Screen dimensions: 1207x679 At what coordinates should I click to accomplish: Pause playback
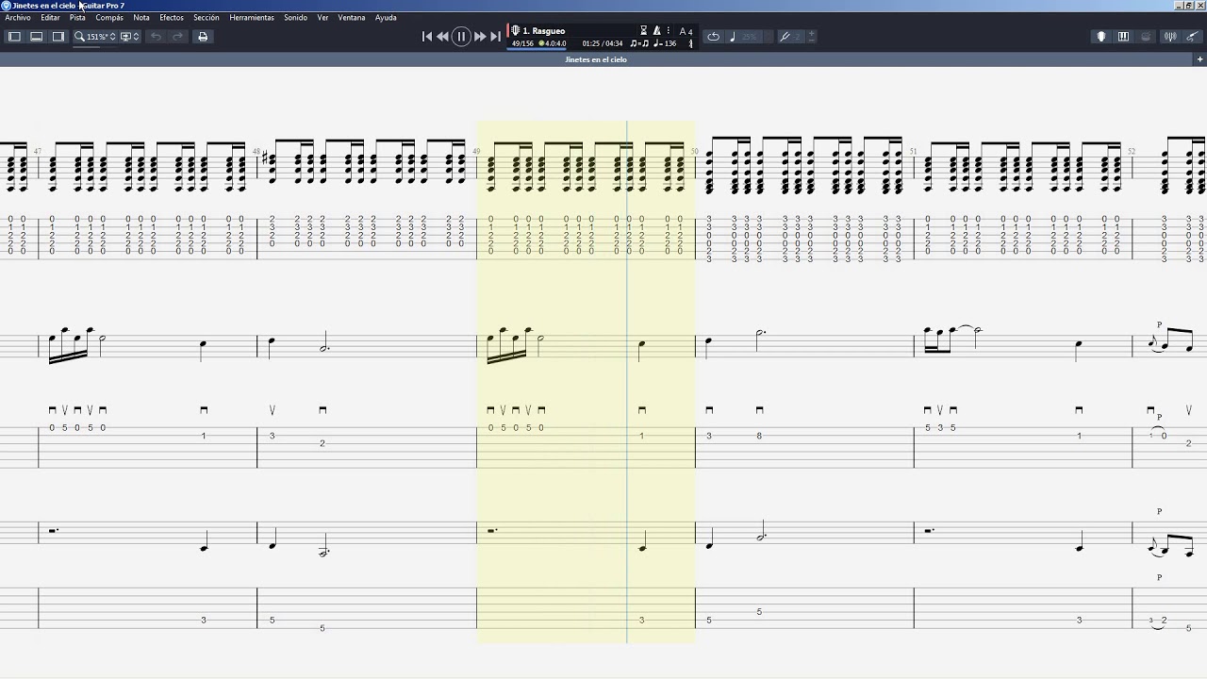(x=461, y=37)
